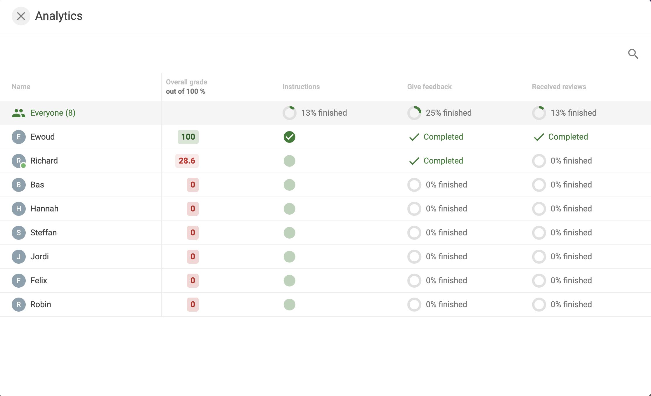Click Jordi's grade badge 0
The image size is (651, 396).
[193, 257]
